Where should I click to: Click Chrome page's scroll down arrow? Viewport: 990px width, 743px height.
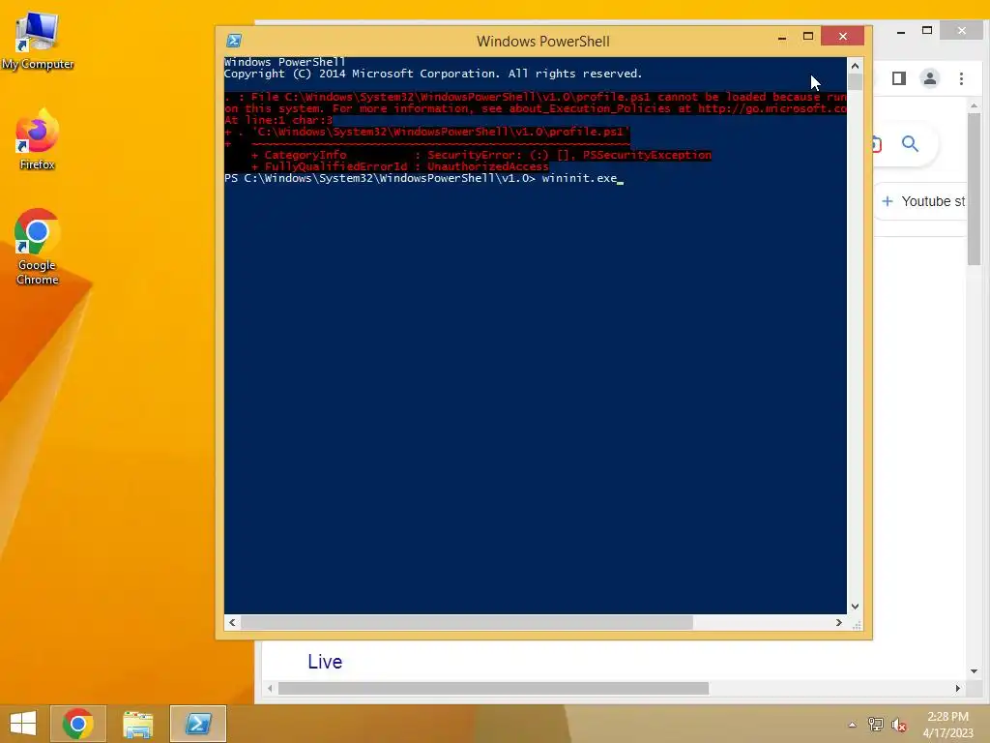pos(975,671)
